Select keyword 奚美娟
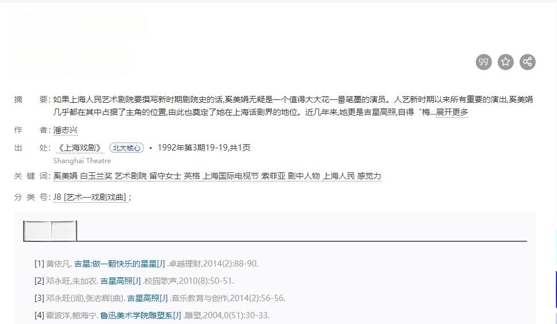This screenshot has width=557, height=324. click(65, 176)
